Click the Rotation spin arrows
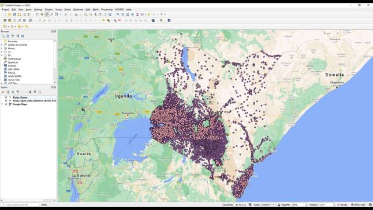This screenshot has height=210, width=373. (x=334, y=205)
